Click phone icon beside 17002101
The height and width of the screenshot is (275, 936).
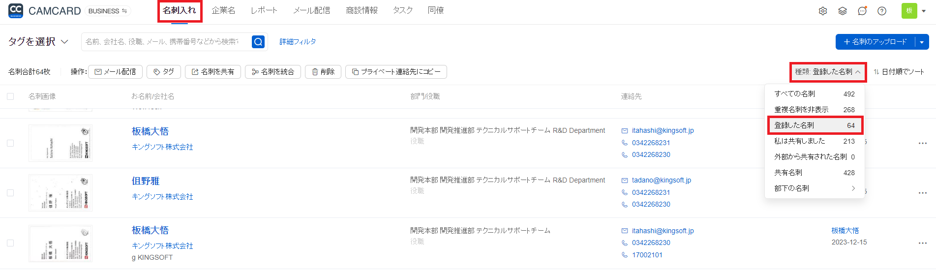pyautogui.click(x=625, y=255)
